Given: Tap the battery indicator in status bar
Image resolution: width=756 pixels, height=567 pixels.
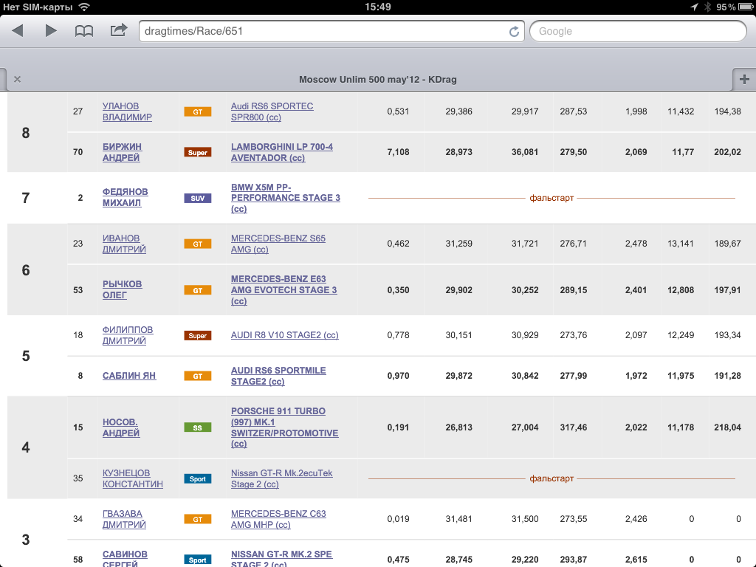Looking at the screenshot, I should tap(745, 7).
